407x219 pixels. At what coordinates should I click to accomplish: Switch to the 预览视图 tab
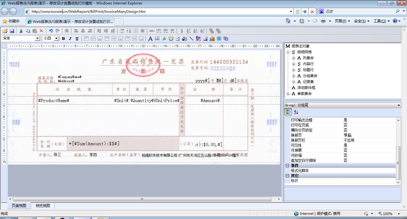[x=43, y=206]
